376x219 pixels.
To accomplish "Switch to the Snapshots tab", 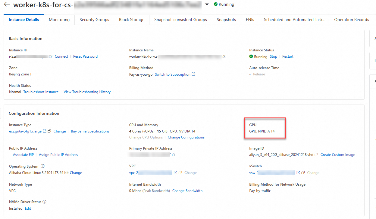I will (x=226, y=20).
